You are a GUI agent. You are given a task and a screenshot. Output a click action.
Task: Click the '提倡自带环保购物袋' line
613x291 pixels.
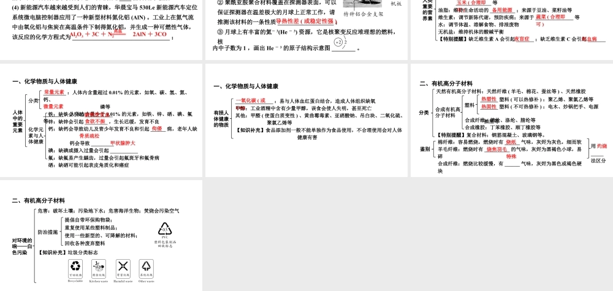pyautogui.click(x=88, y=219)
